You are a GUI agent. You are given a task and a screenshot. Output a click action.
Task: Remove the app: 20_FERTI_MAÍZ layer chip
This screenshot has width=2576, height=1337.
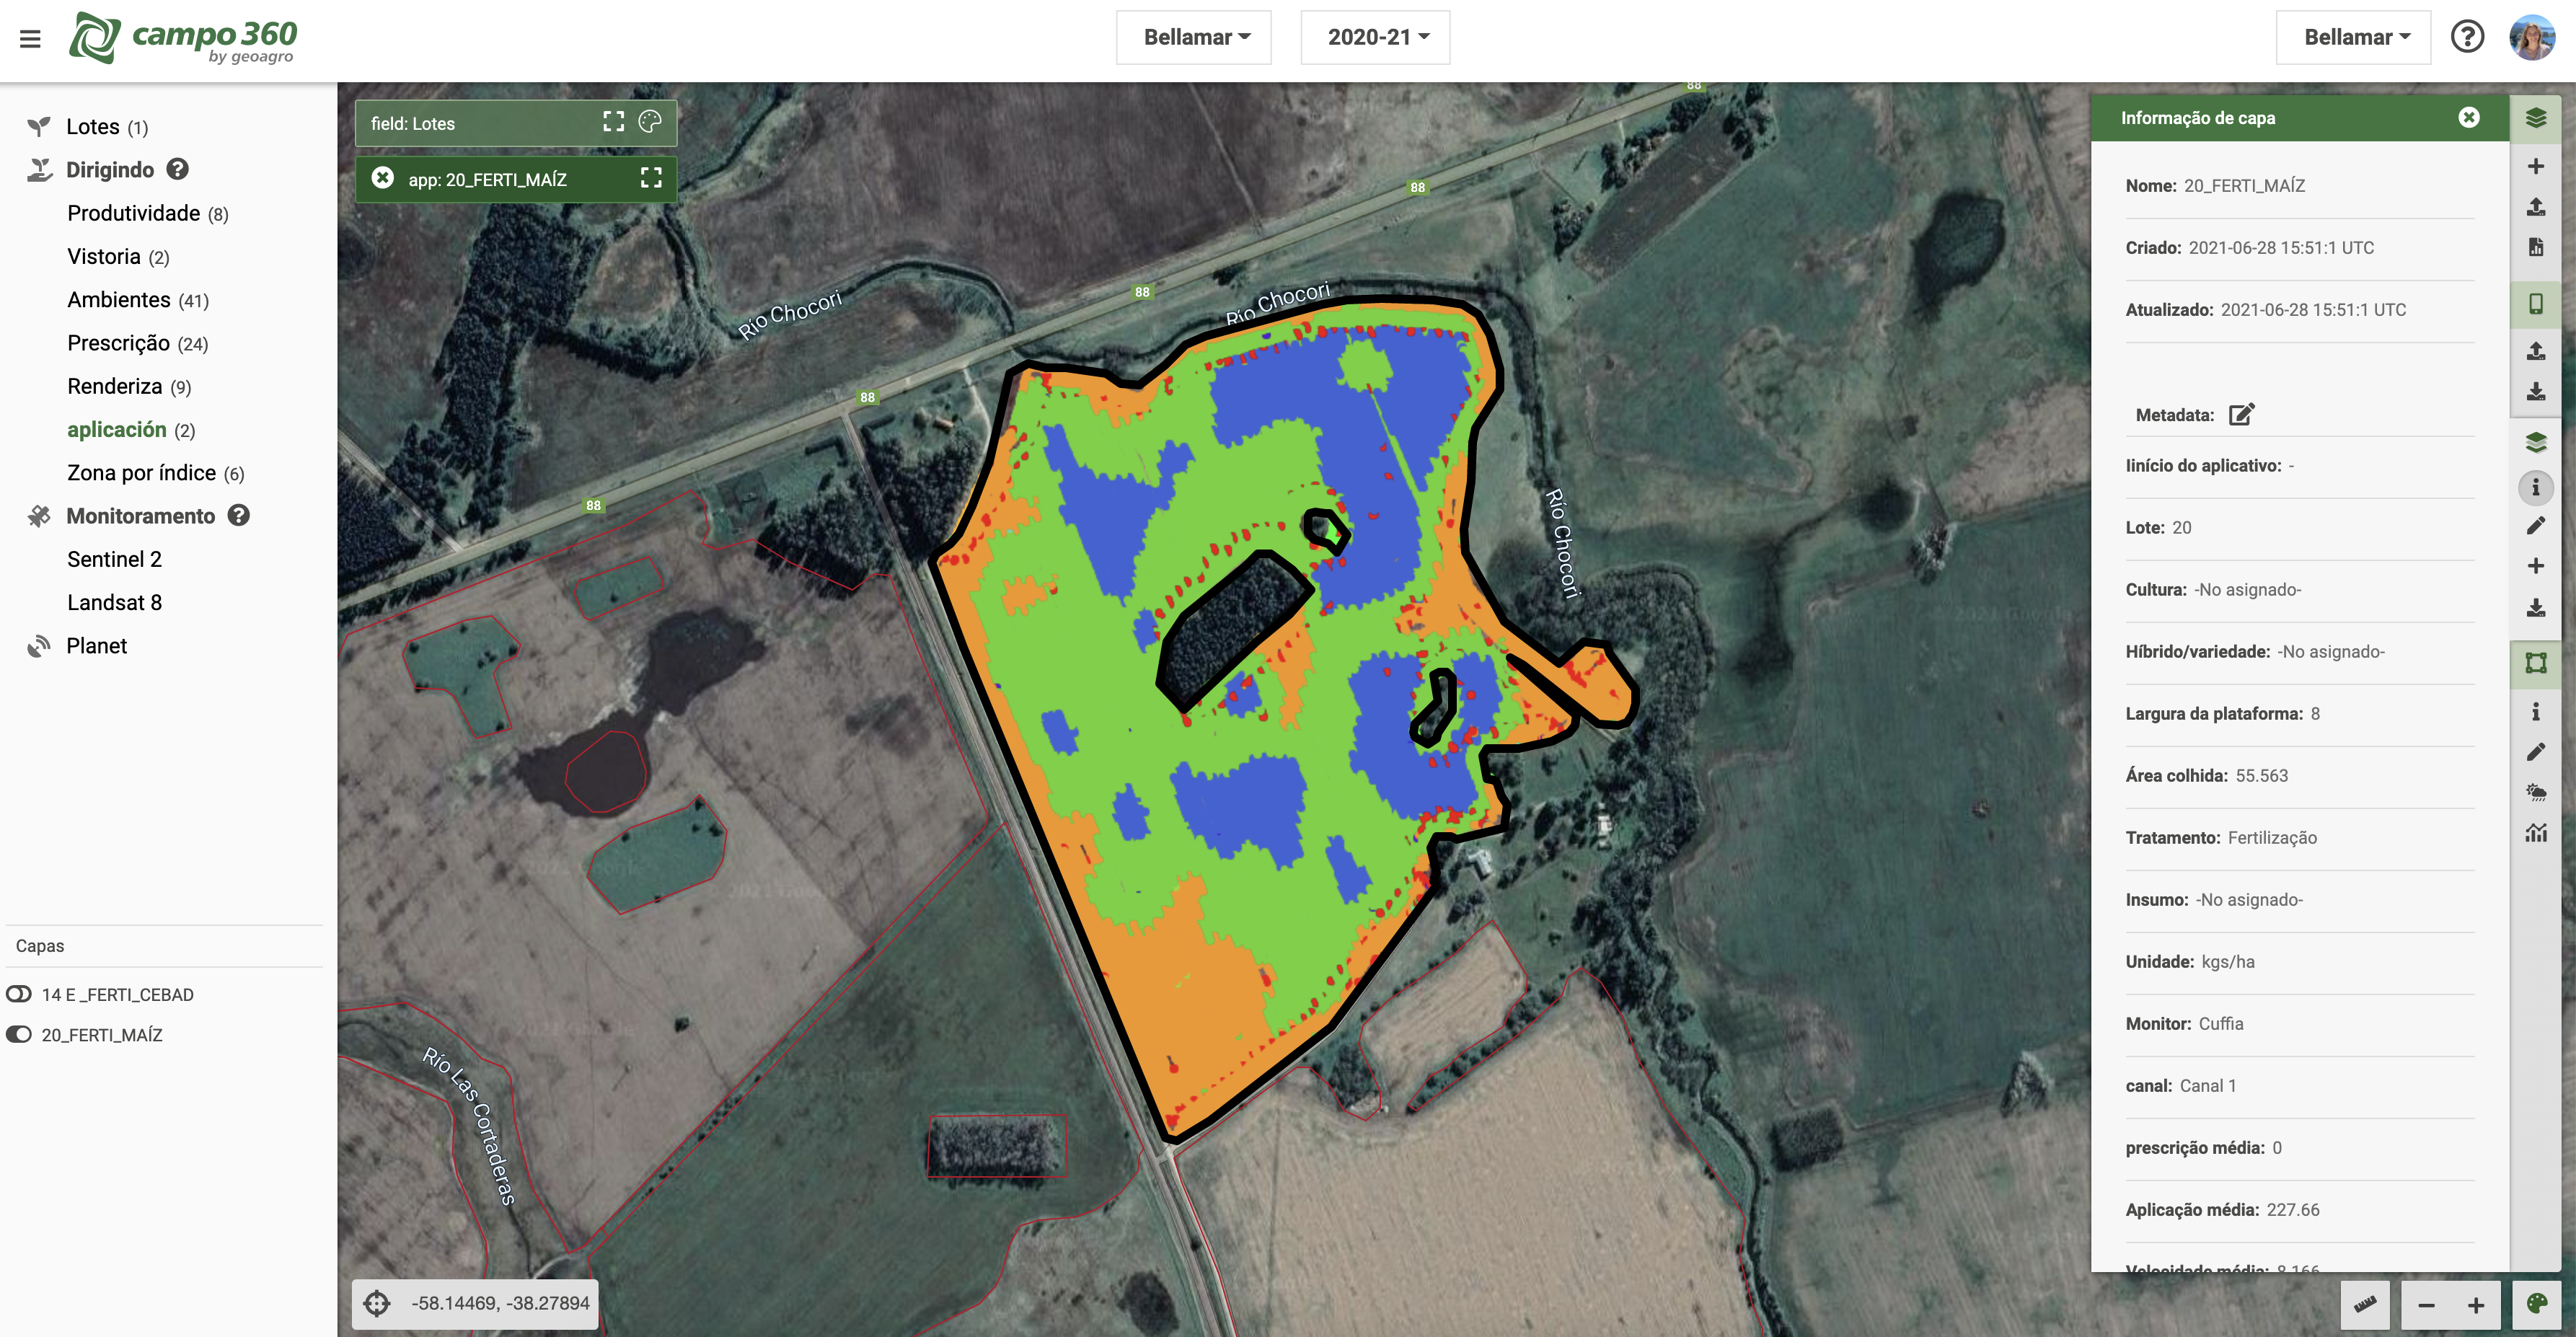pyautogui.click(x=382, y=178)
